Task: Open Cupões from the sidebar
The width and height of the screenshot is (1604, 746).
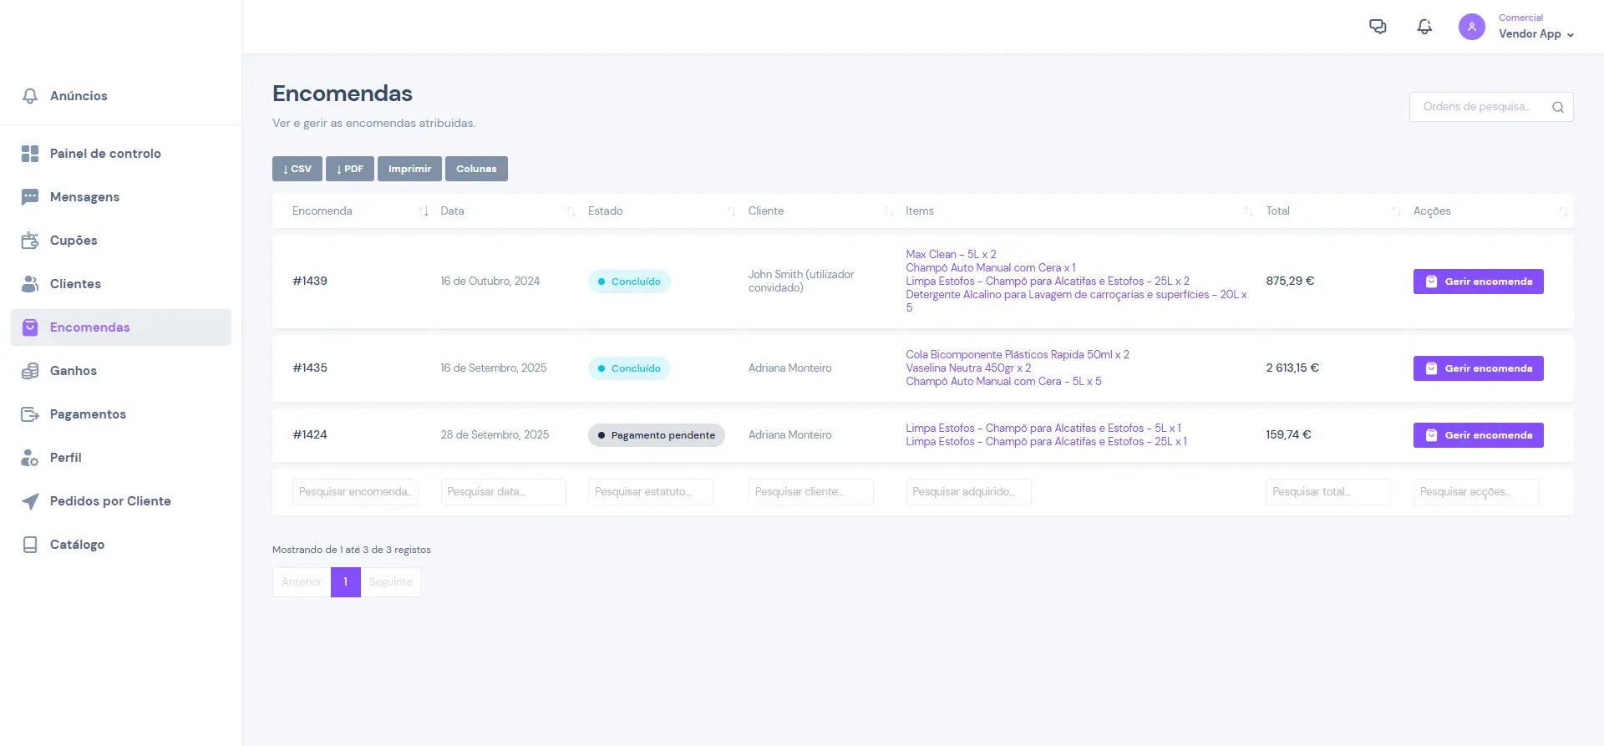Action: point(74,241)
